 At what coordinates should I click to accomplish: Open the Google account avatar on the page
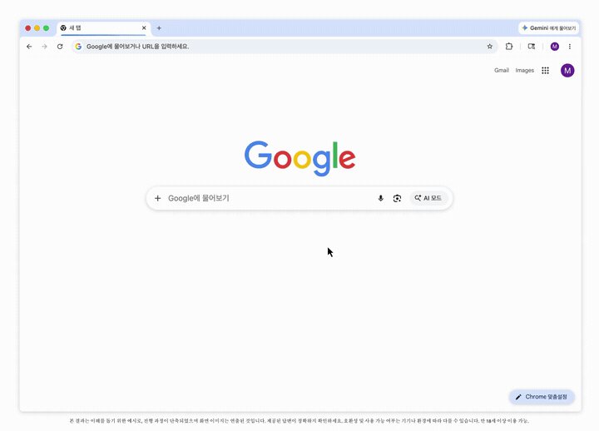coord(567,70)
